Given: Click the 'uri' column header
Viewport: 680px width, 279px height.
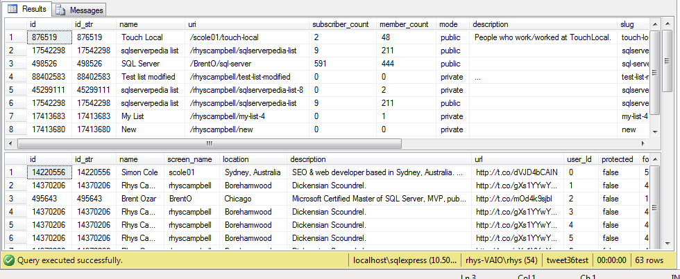Looking at the screenshot, I should (x=246, y=24).
